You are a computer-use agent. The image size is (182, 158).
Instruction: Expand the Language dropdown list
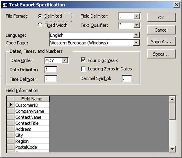136,35
